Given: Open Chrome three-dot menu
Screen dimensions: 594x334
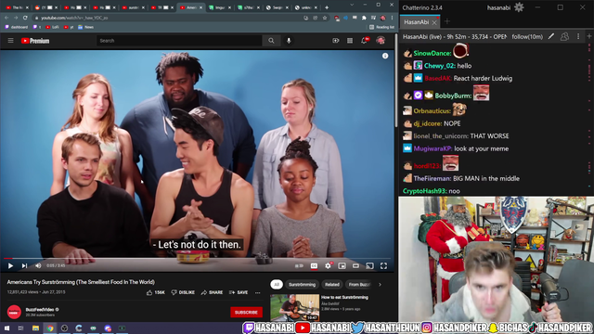Looking at the screenshot, I should (x=392, y=18).
